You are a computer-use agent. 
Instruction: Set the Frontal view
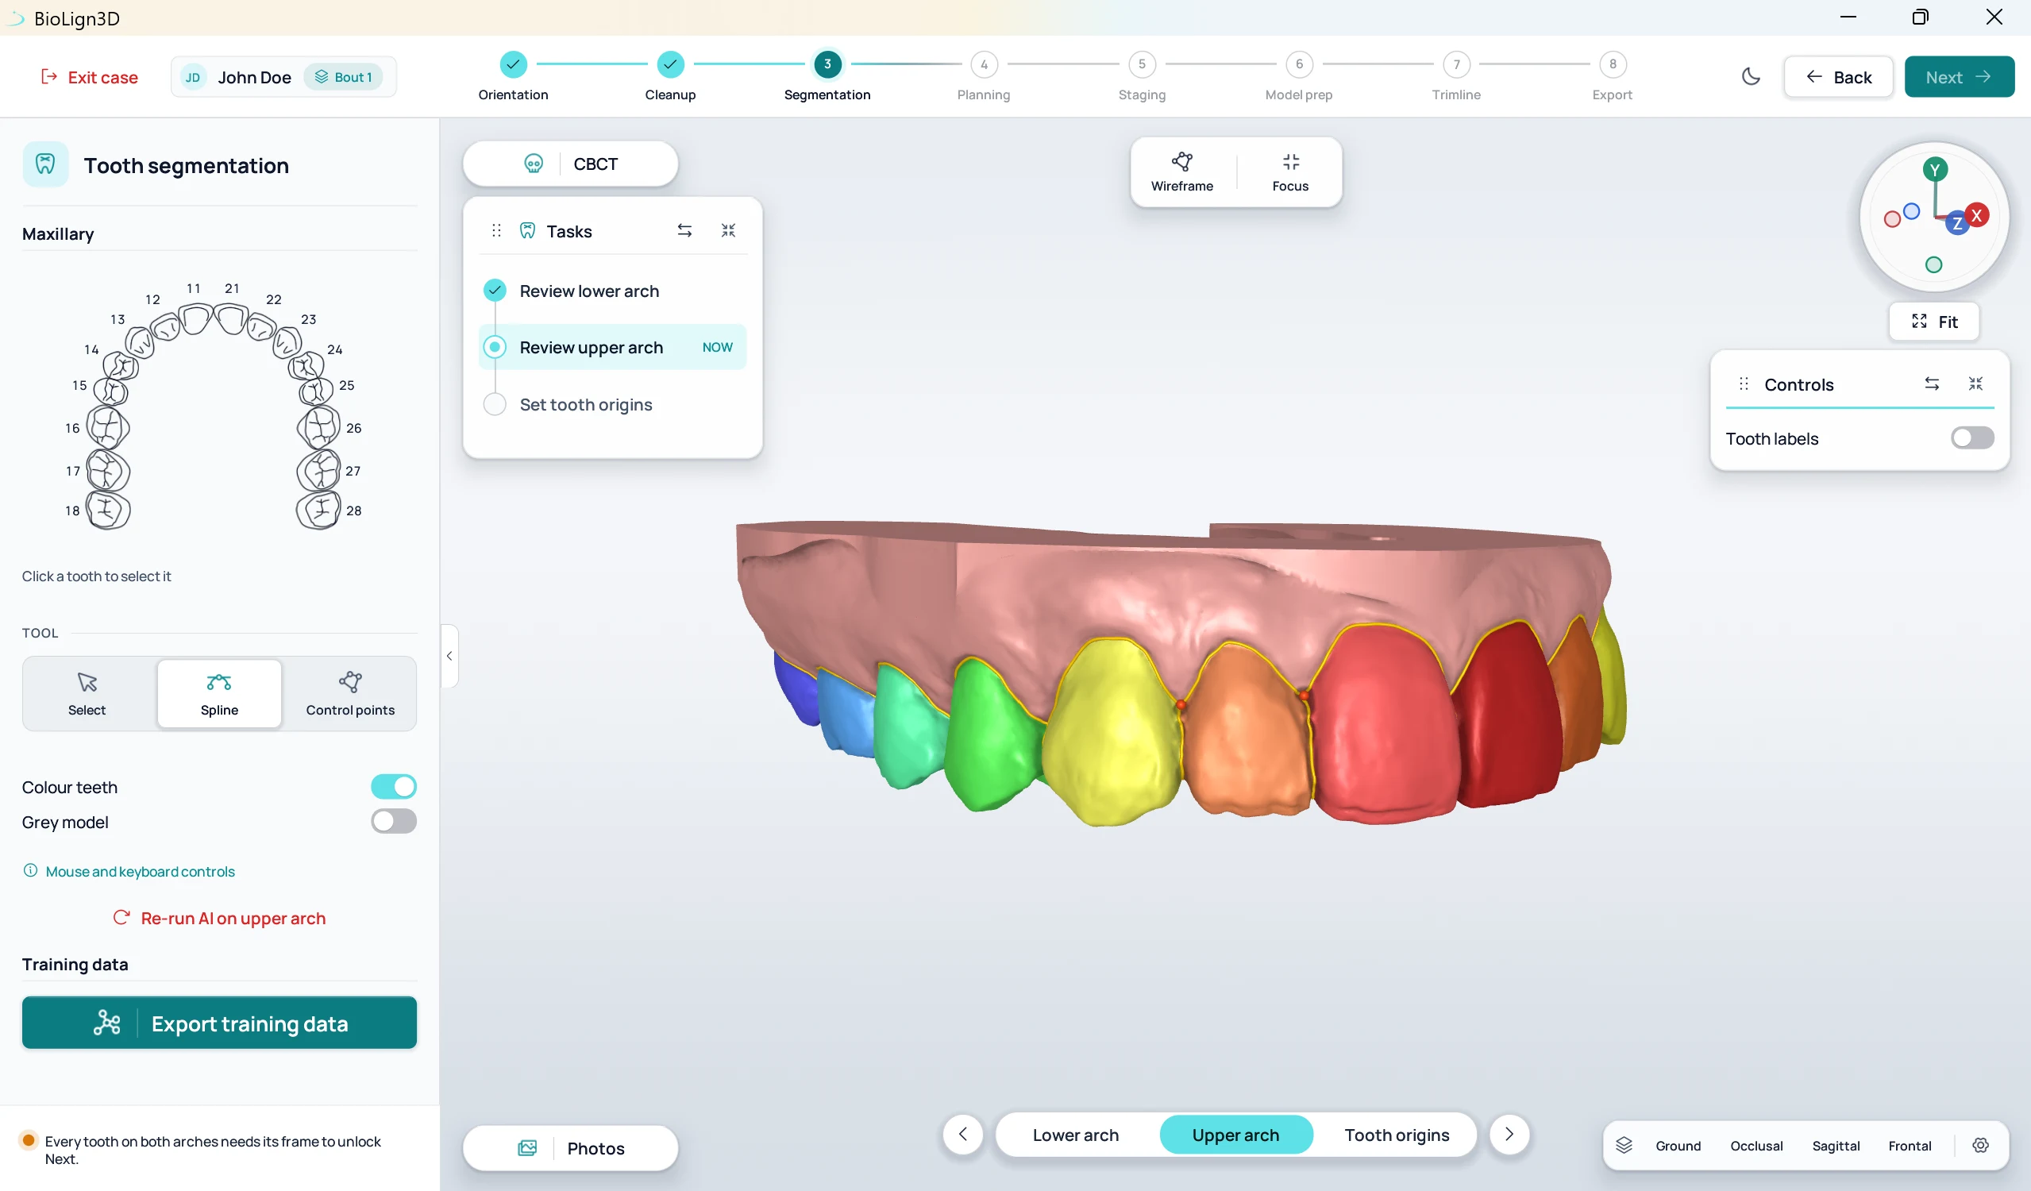pos(1910,1145)
